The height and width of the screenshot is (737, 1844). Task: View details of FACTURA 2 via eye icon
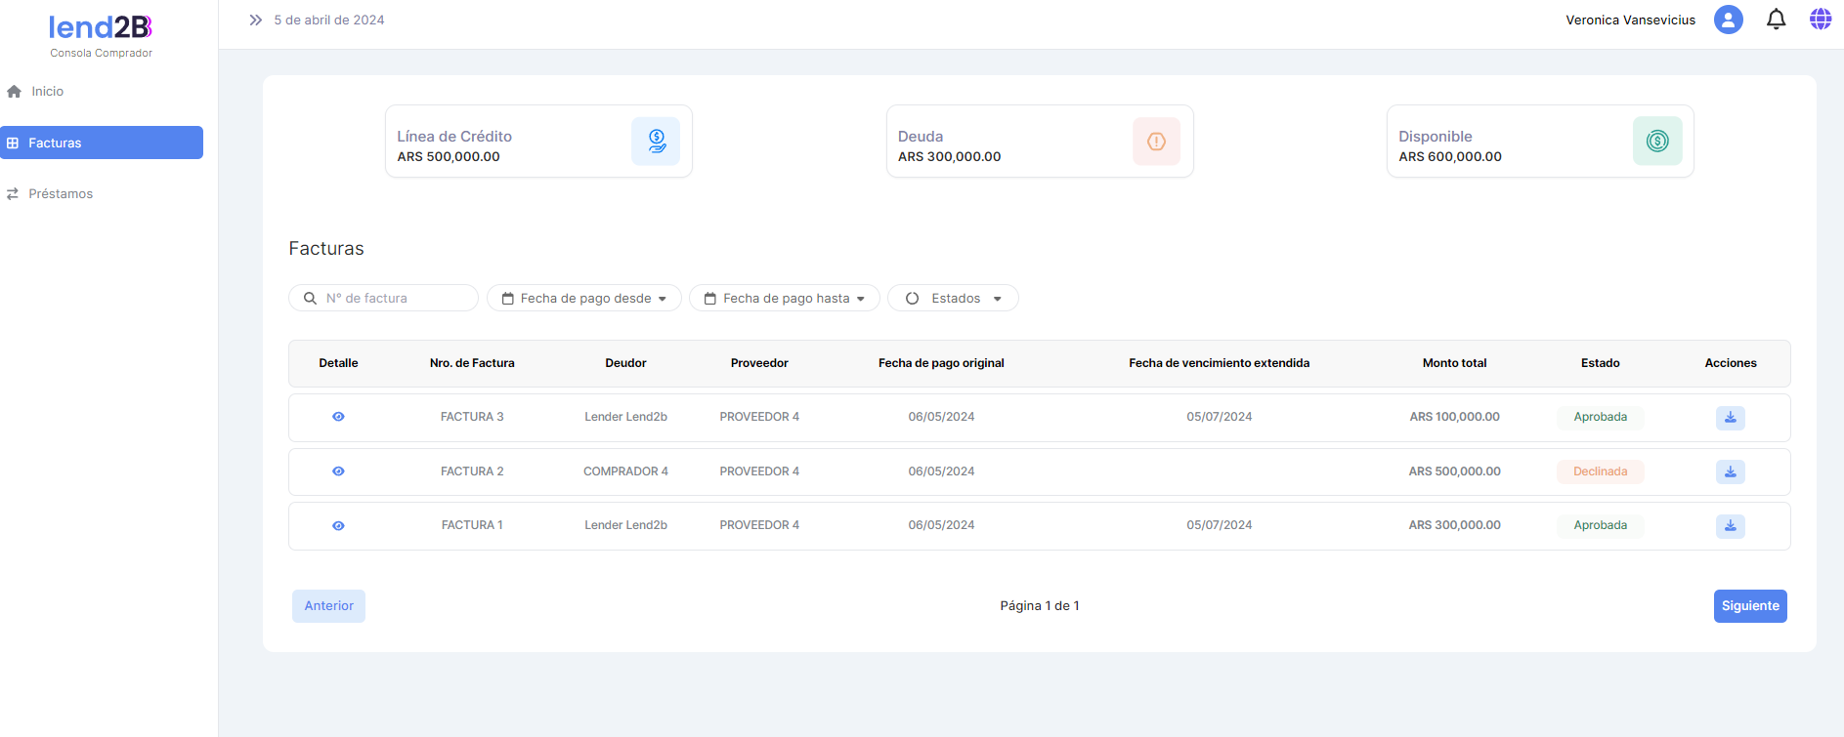click(338, 471)
